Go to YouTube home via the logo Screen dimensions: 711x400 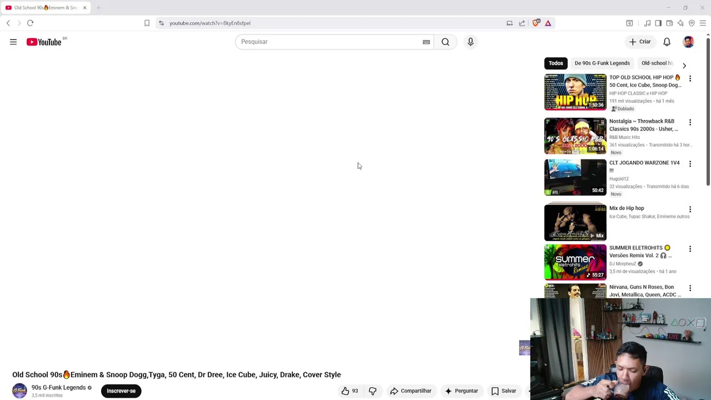(44, 42)
